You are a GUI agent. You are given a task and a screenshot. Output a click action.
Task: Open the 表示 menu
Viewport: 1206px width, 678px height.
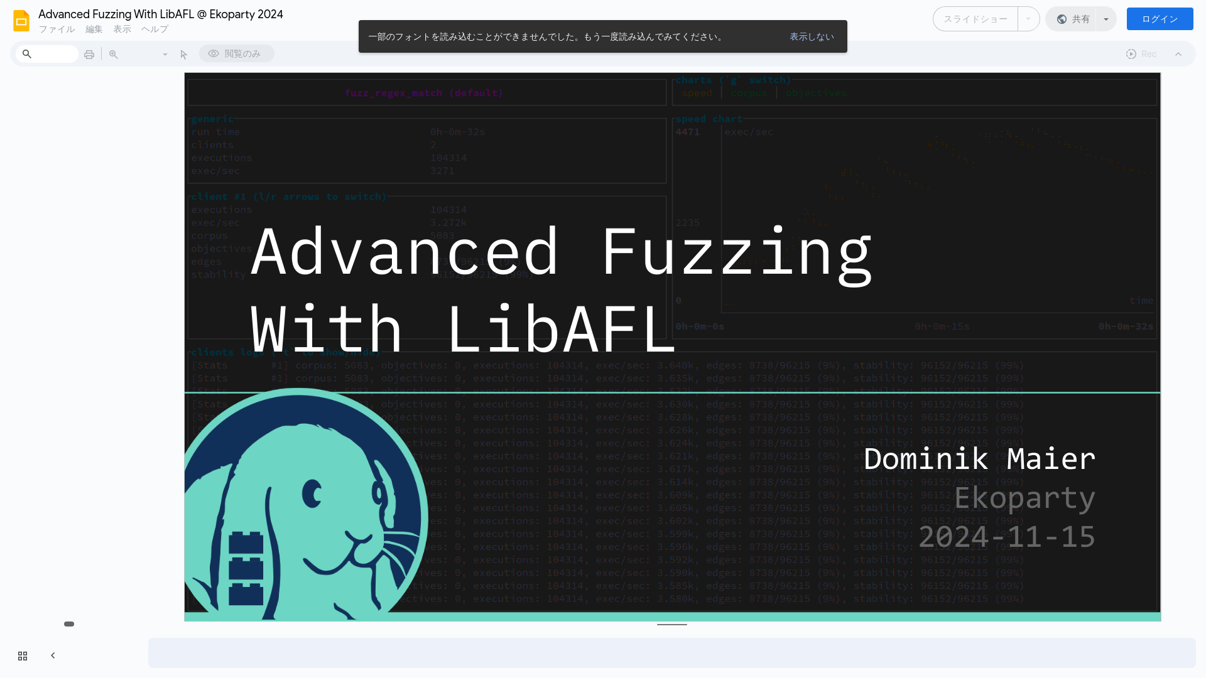122,30
